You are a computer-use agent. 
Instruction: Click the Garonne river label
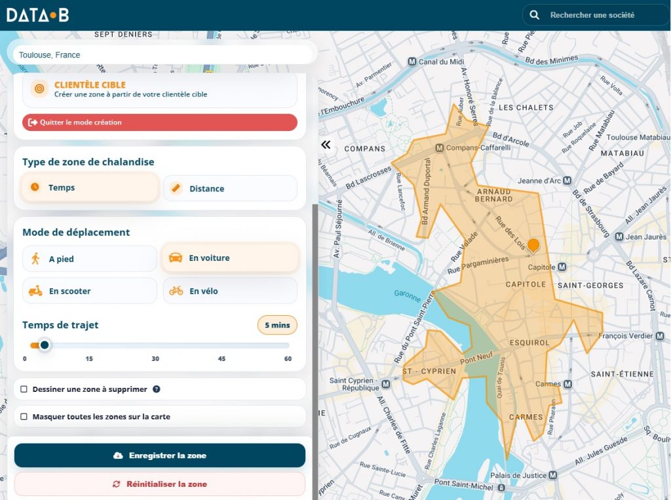pos(408,296)
